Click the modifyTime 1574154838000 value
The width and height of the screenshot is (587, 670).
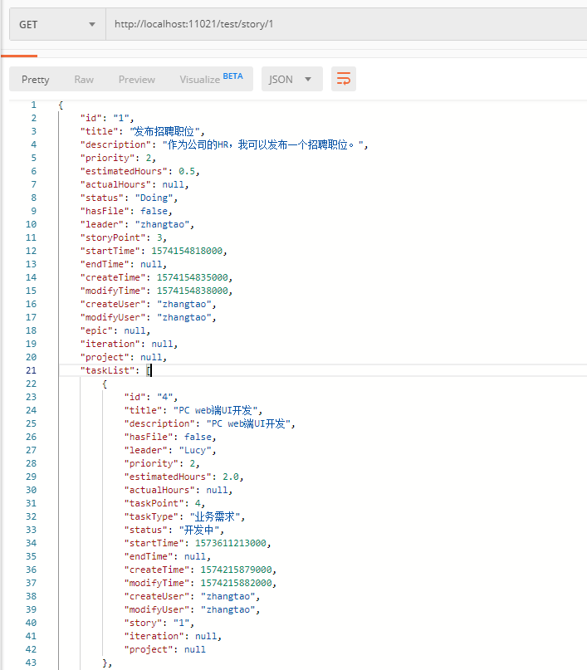(x=193, y=291)
